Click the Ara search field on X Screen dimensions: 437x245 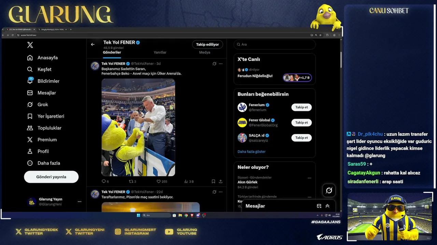point(274,45)
